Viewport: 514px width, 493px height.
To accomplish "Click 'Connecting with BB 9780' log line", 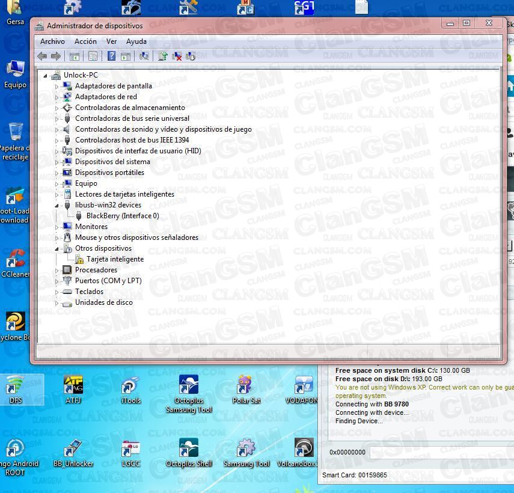I will click(372, 404).
